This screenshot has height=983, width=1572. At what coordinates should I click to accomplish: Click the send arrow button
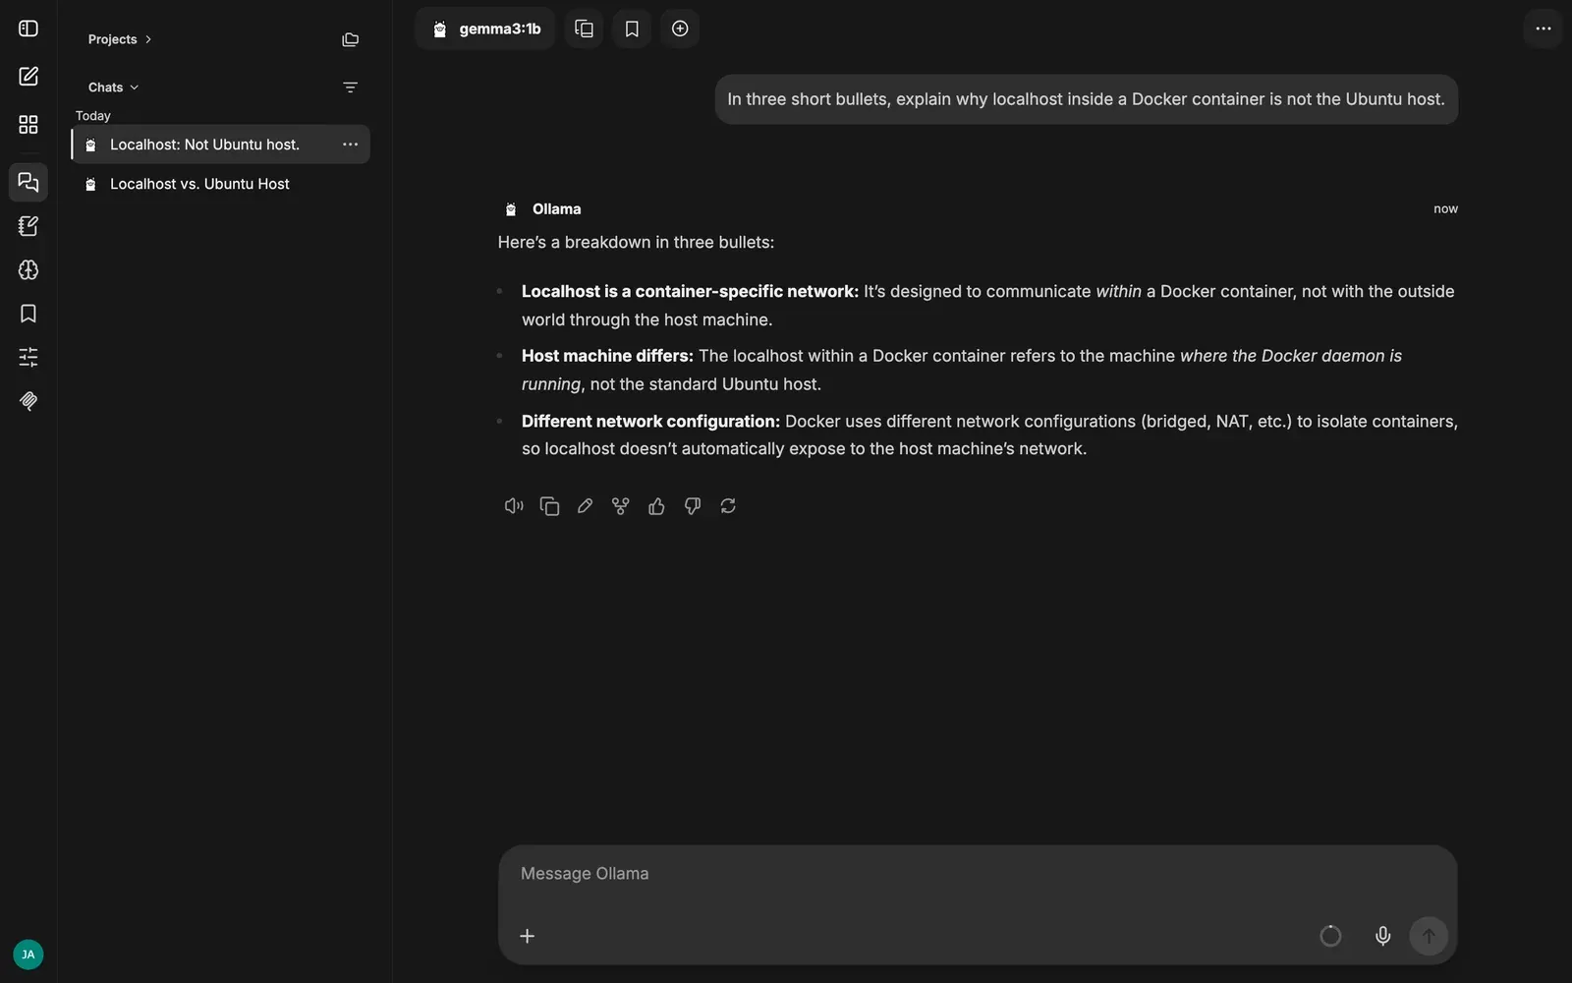[1429, 936]
